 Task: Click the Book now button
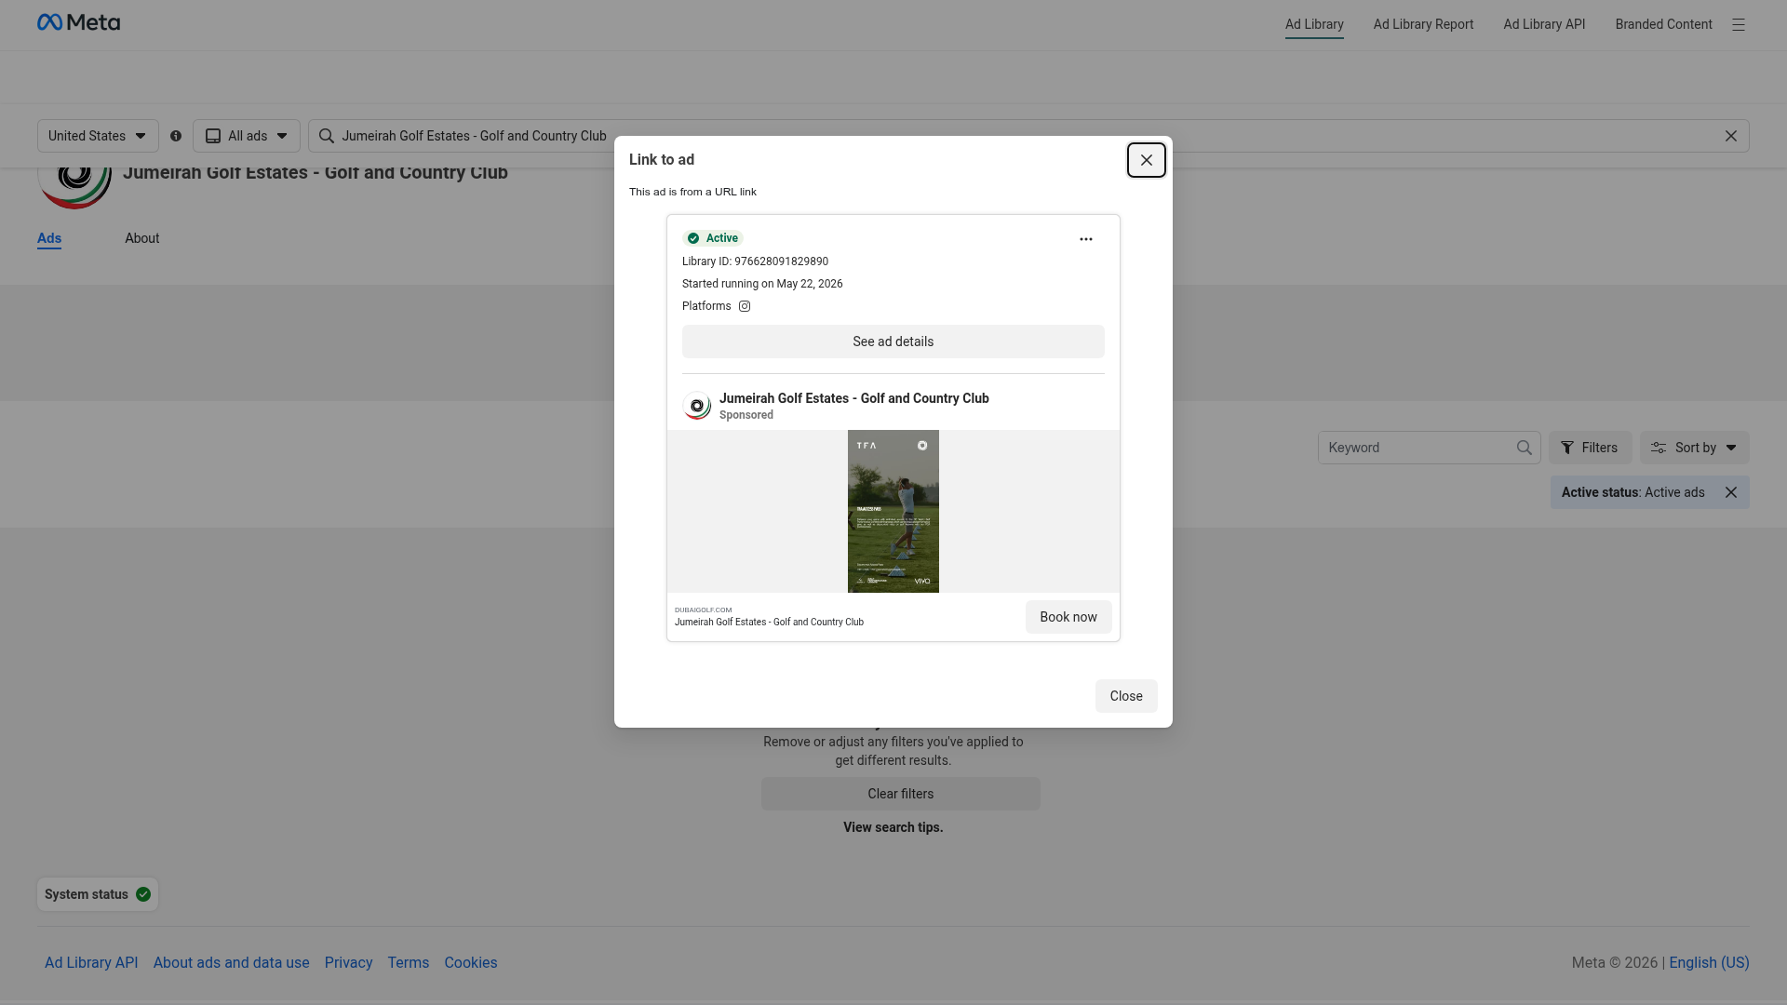click(1068, 617)
